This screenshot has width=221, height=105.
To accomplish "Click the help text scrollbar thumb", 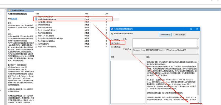I will pos(198,79).
